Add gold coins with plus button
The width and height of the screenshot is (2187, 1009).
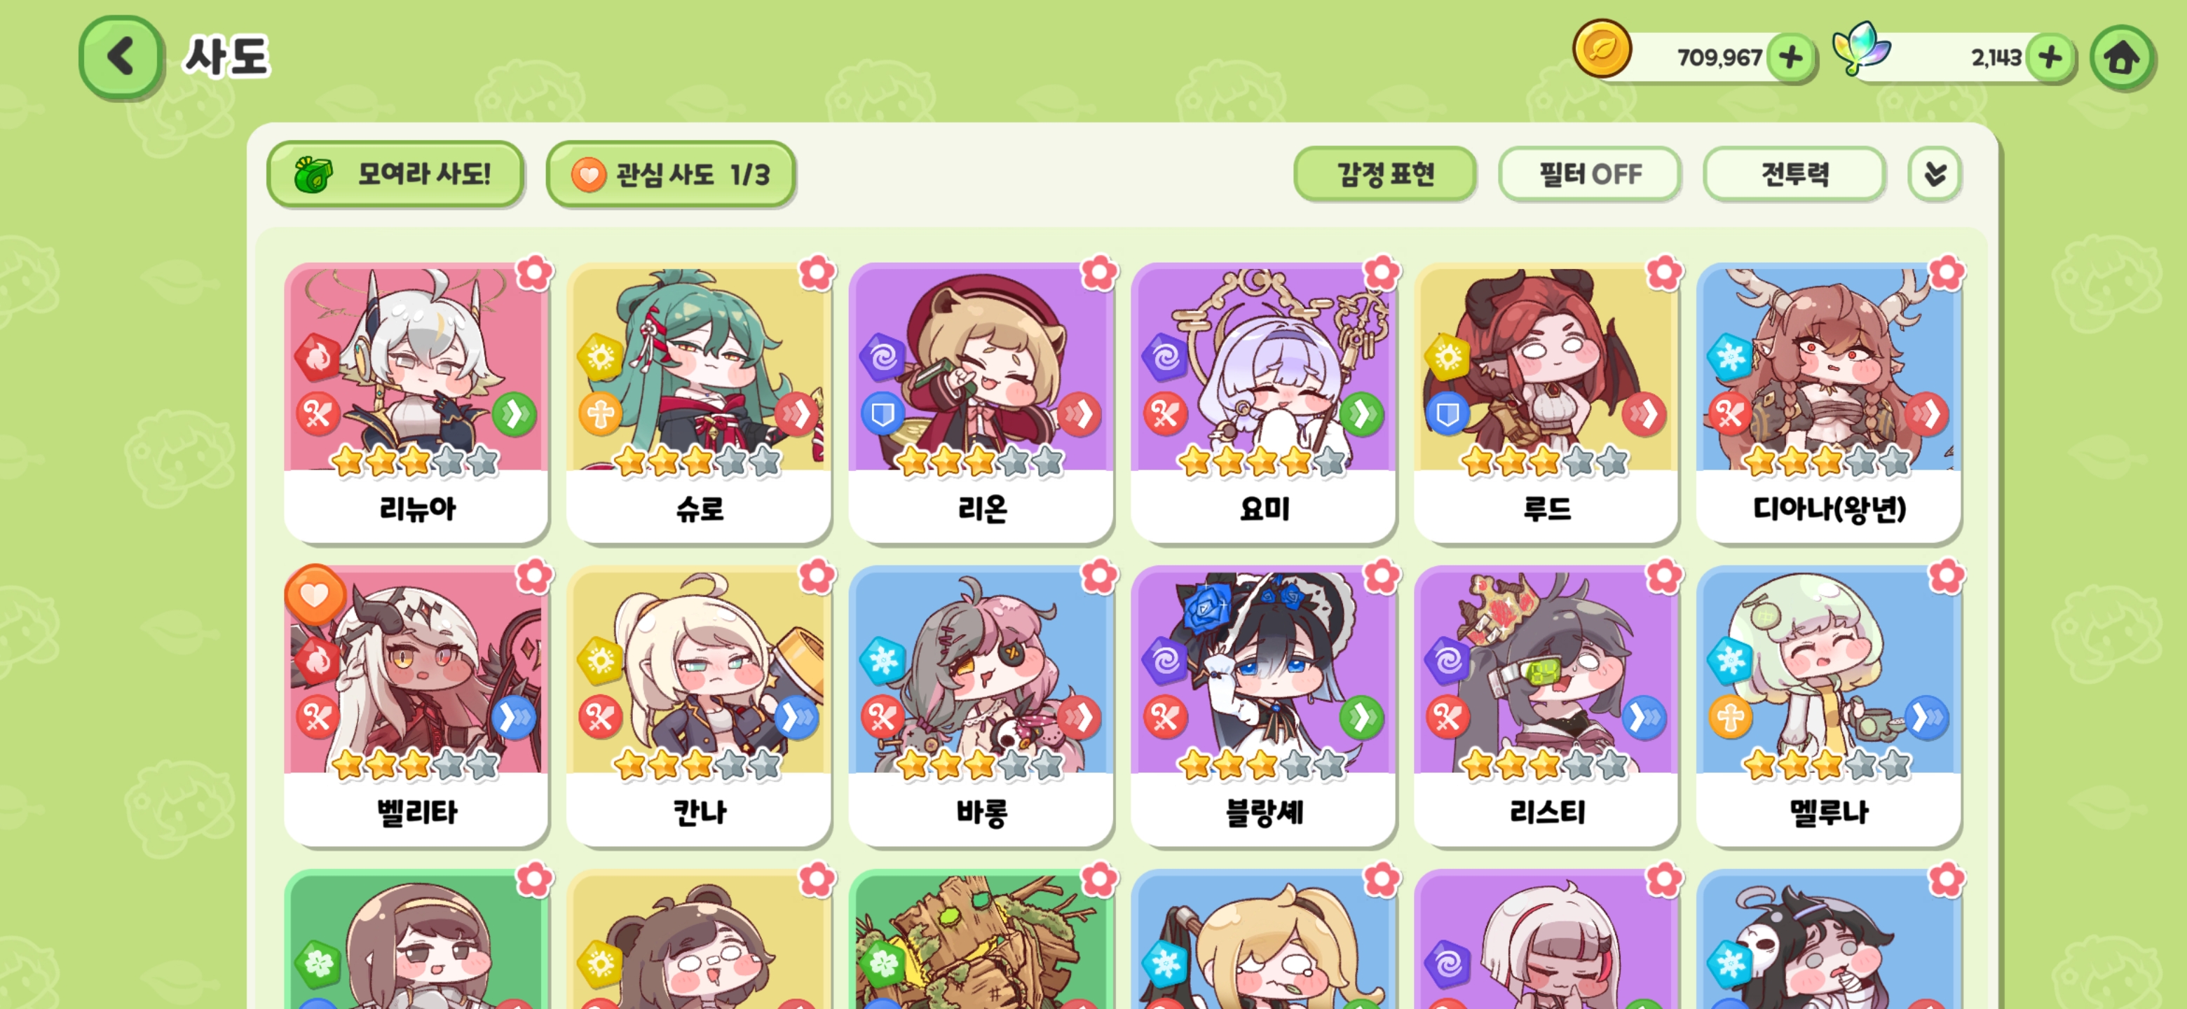(1790, 57)
